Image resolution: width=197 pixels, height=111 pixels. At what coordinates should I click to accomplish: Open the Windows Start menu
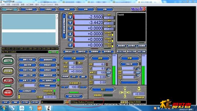click(x=3, y=108)
